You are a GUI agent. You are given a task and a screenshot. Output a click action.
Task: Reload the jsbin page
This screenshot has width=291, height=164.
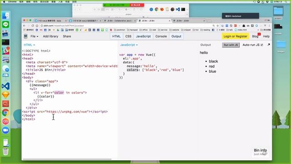coord(33,26)
